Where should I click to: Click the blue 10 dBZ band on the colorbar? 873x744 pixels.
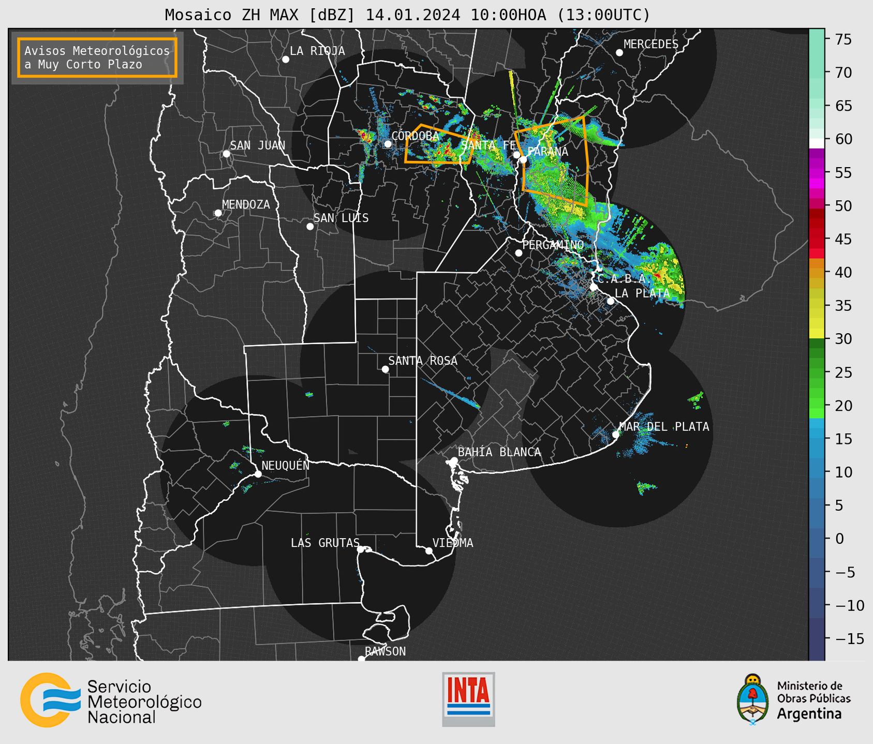[x=817, y=472]
